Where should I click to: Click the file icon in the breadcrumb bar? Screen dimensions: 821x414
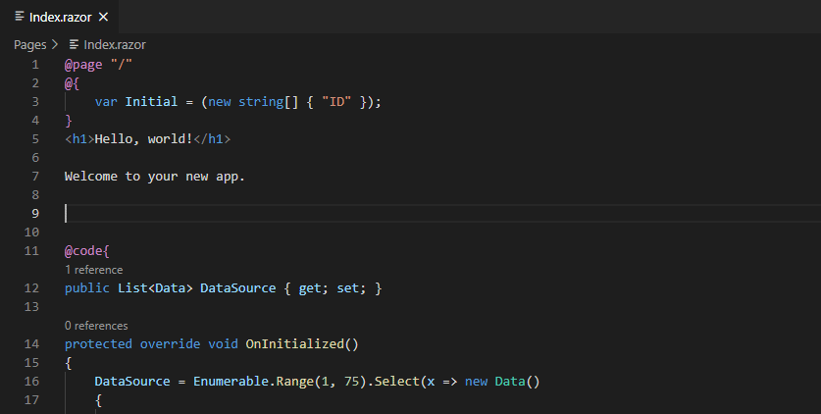(x=74, y=44)
